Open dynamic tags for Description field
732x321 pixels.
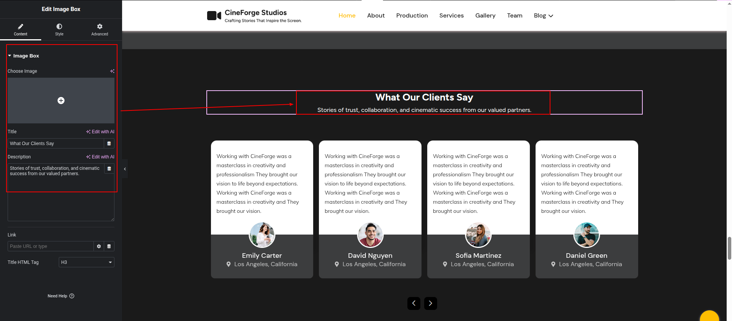coord(109,169)
